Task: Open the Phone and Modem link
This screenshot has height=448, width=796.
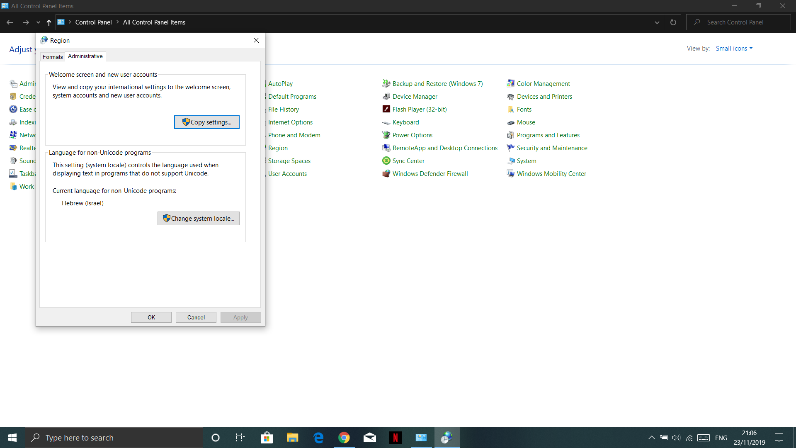Action: 294,135
